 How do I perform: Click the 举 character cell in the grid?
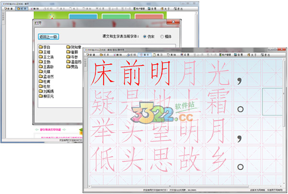[103, 130]
